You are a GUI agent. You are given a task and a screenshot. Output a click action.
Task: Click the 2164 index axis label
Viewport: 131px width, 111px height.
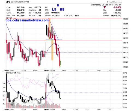[x=125, y=96]
